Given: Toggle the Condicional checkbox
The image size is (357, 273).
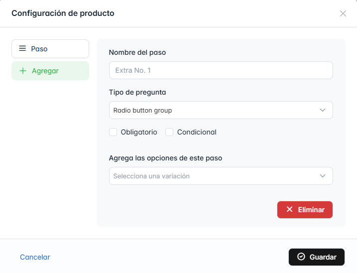Looking at the screenshot, I should click(169, 132).
